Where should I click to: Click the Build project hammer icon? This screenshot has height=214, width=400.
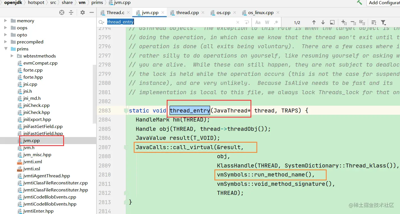pyautogui.click(x=359, y=2)
